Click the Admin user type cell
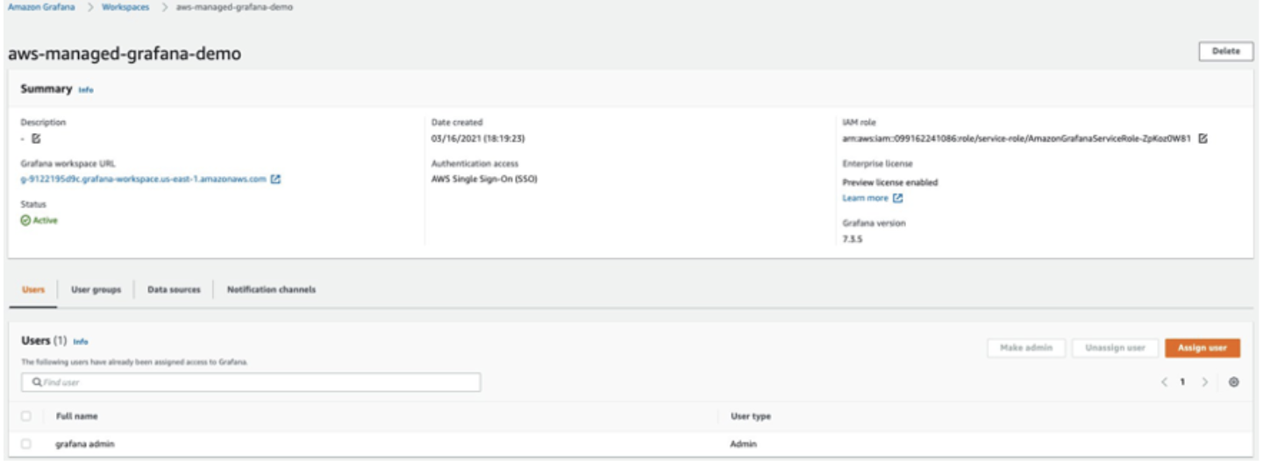The image size is (1263, 461). click(743, 444)
